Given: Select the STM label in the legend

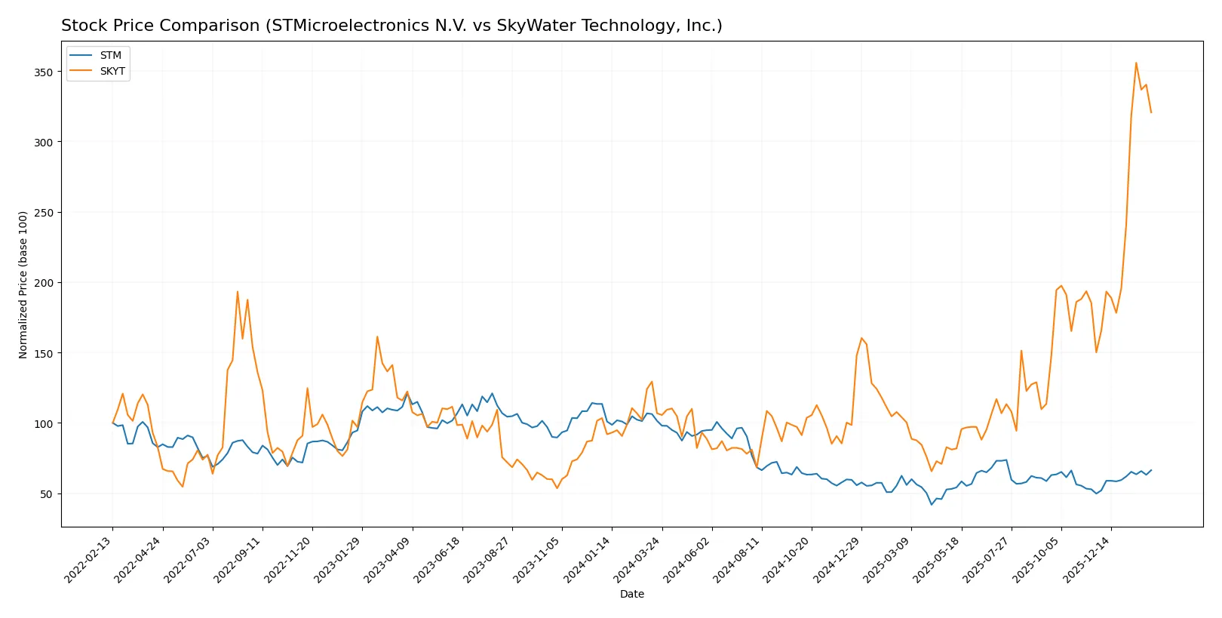Looking at the screenshot, I should point(110,56).
